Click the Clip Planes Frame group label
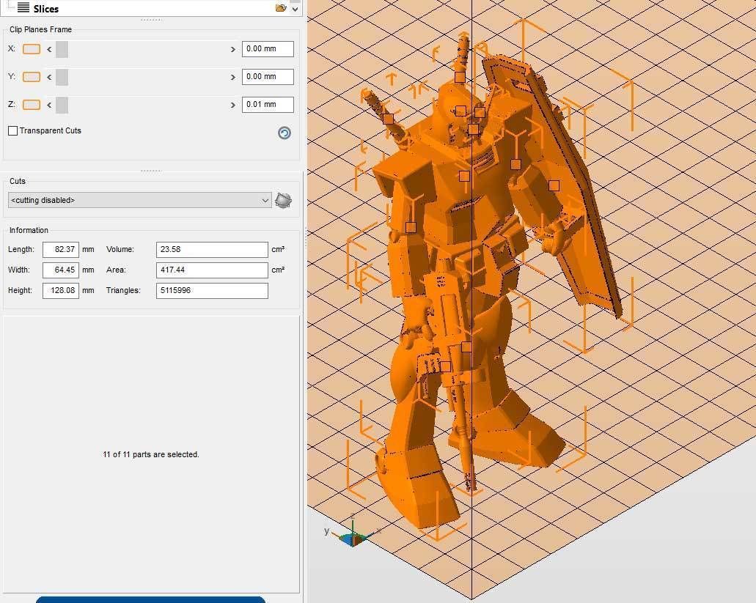This screenshot has width=756, height=603. tap(40, 29)
